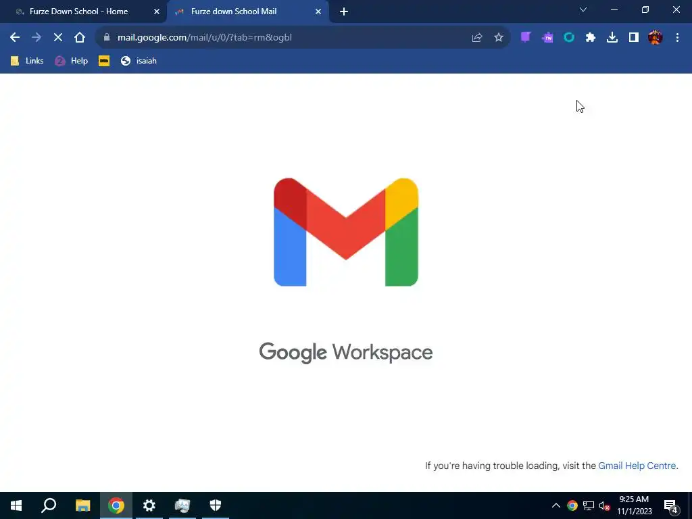Open the notification center with 4 alerts
The height and width of the screenshot is (519, 692).
click(671, 505)
